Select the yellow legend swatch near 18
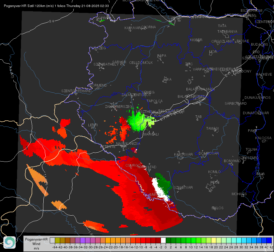274x252 pixels. (x=214, y=240)
